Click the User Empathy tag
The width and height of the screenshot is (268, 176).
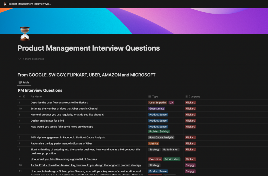point(158,102)
